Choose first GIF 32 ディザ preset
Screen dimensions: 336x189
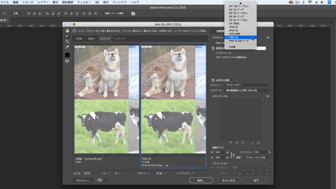(x=241, y=10)
